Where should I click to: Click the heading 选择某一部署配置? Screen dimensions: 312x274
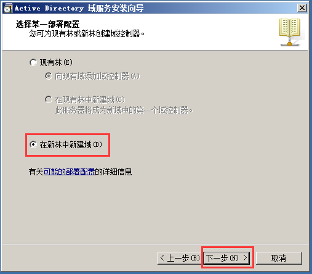tap(47, 24)
